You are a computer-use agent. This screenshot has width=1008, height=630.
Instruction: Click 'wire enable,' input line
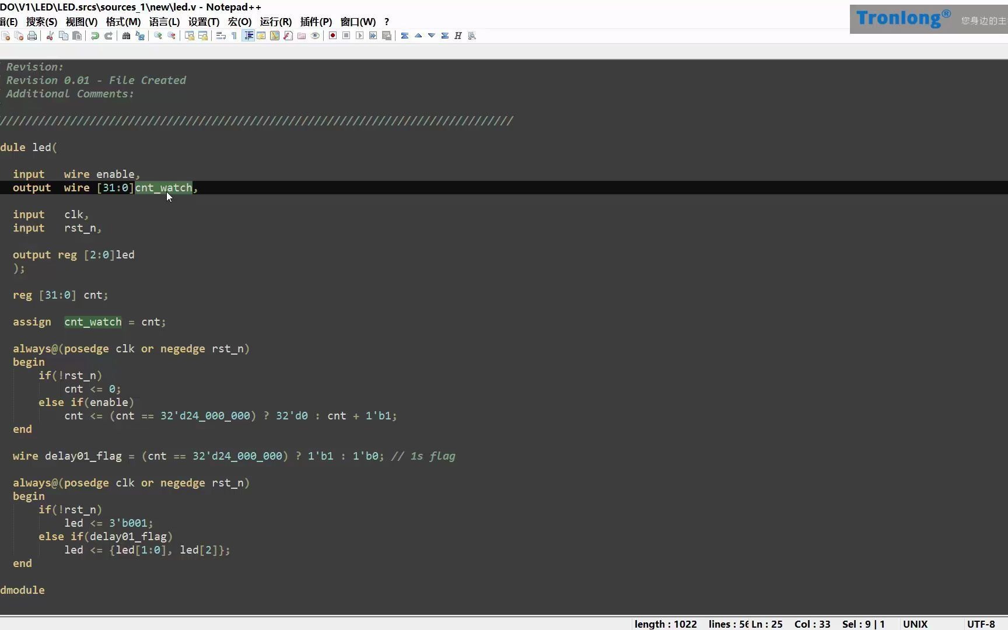click(102, 174)
